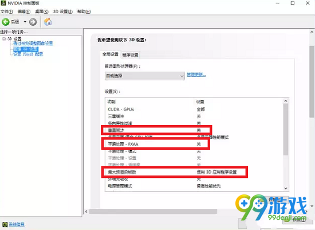Go to the home page icon
Screen dimensions: 315x230
click(x=48, y=22)
